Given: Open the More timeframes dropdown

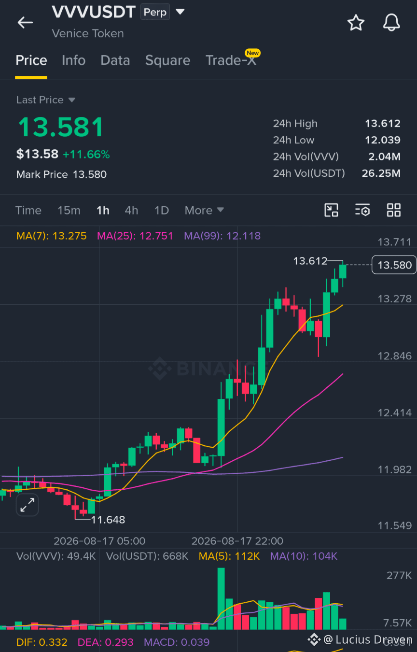Looking at the screenshot, I should (204, 211).
